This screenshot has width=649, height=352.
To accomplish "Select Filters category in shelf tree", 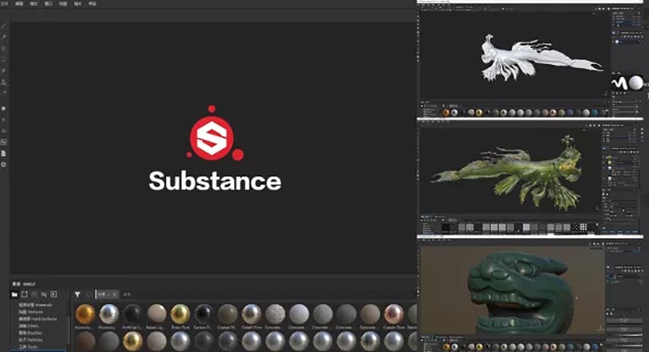I will tap(29, 326).
